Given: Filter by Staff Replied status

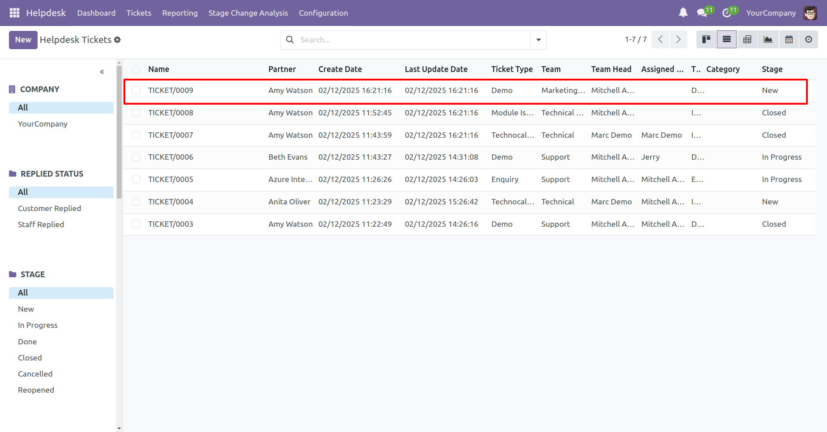Looking at the screenshot, I should click(x=41, y=224).
